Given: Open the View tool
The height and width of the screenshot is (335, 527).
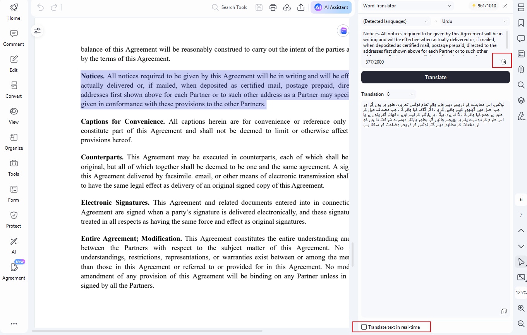Looking at the screenshot, I should pos(14,116).
